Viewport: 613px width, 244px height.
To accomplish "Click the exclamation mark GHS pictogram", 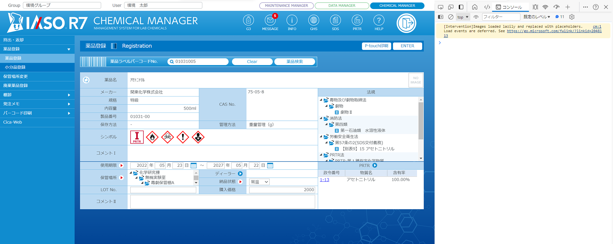I will (183, 137).
